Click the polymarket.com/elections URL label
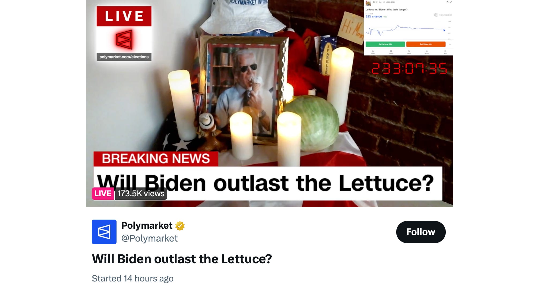This screenshot has width=539, height=286. [124, 57]
